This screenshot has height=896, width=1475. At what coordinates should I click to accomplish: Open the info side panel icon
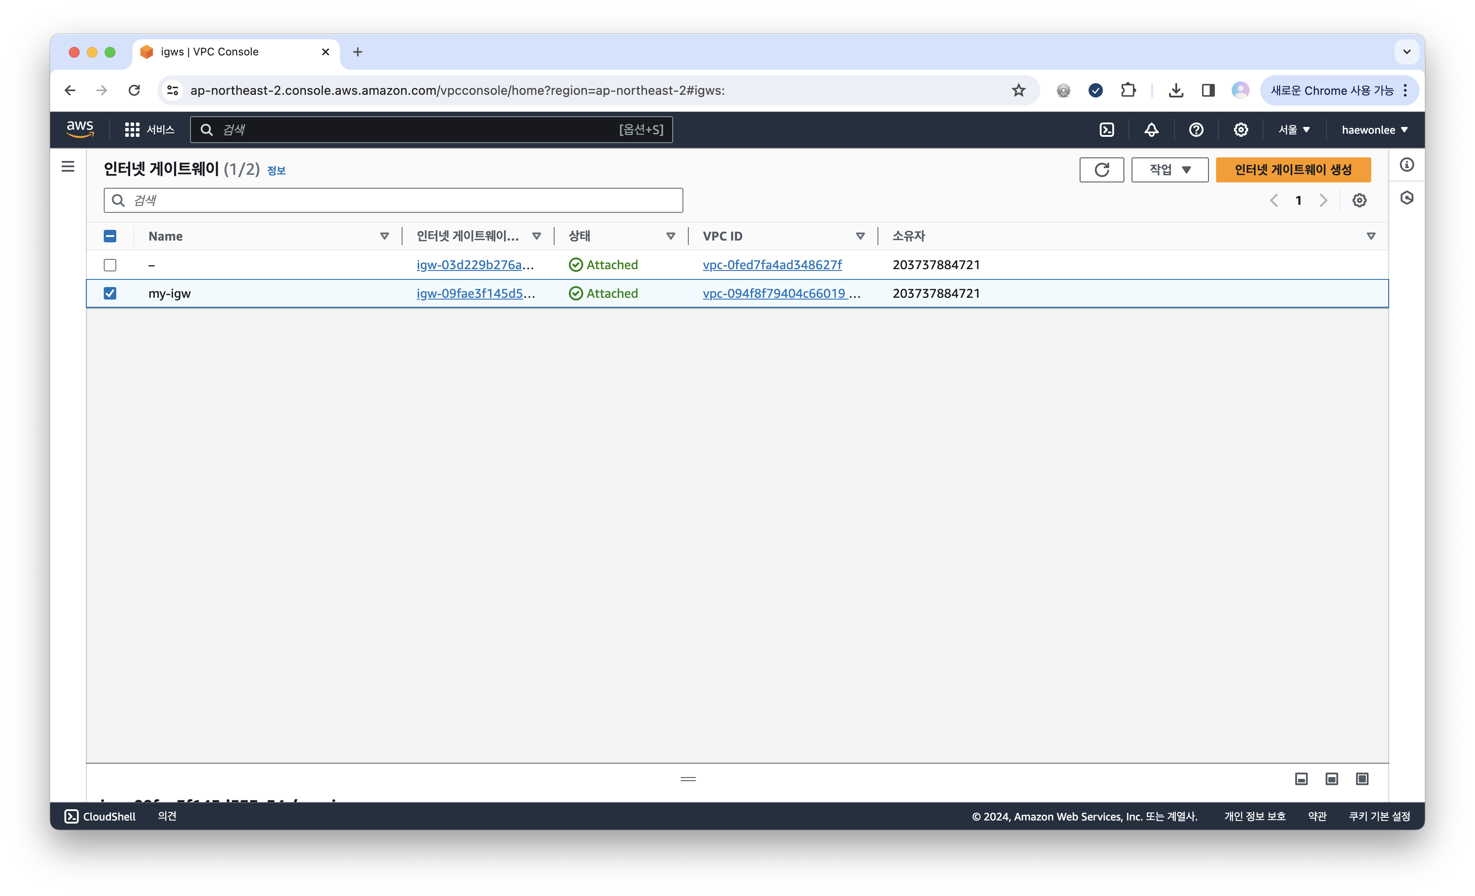(x=1407, y=165)
